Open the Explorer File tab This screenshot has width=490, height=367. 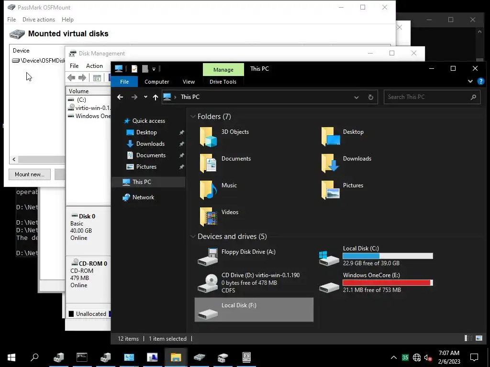pos(124,82)
